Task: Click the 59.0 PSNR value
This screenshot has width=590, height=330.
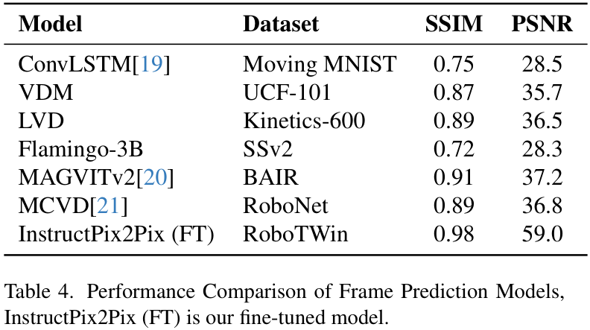Action: [x=542, y=234]
